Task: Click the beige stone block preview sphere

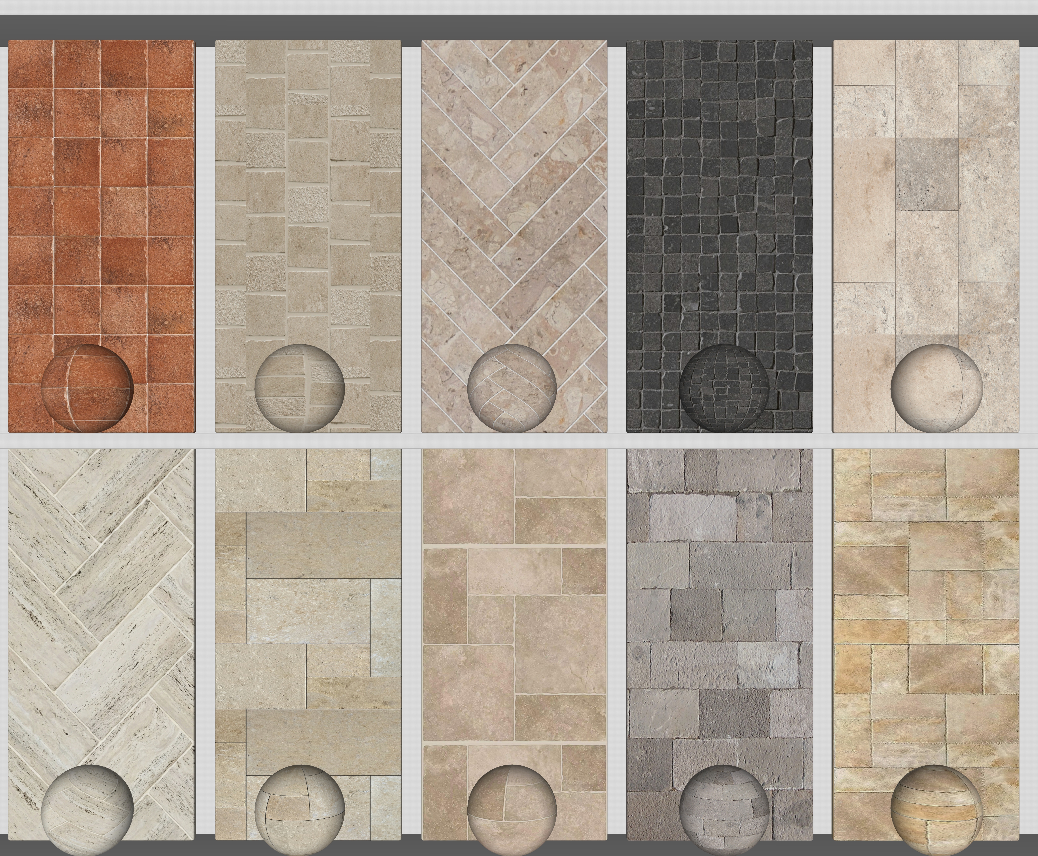Action: (300, 388)
